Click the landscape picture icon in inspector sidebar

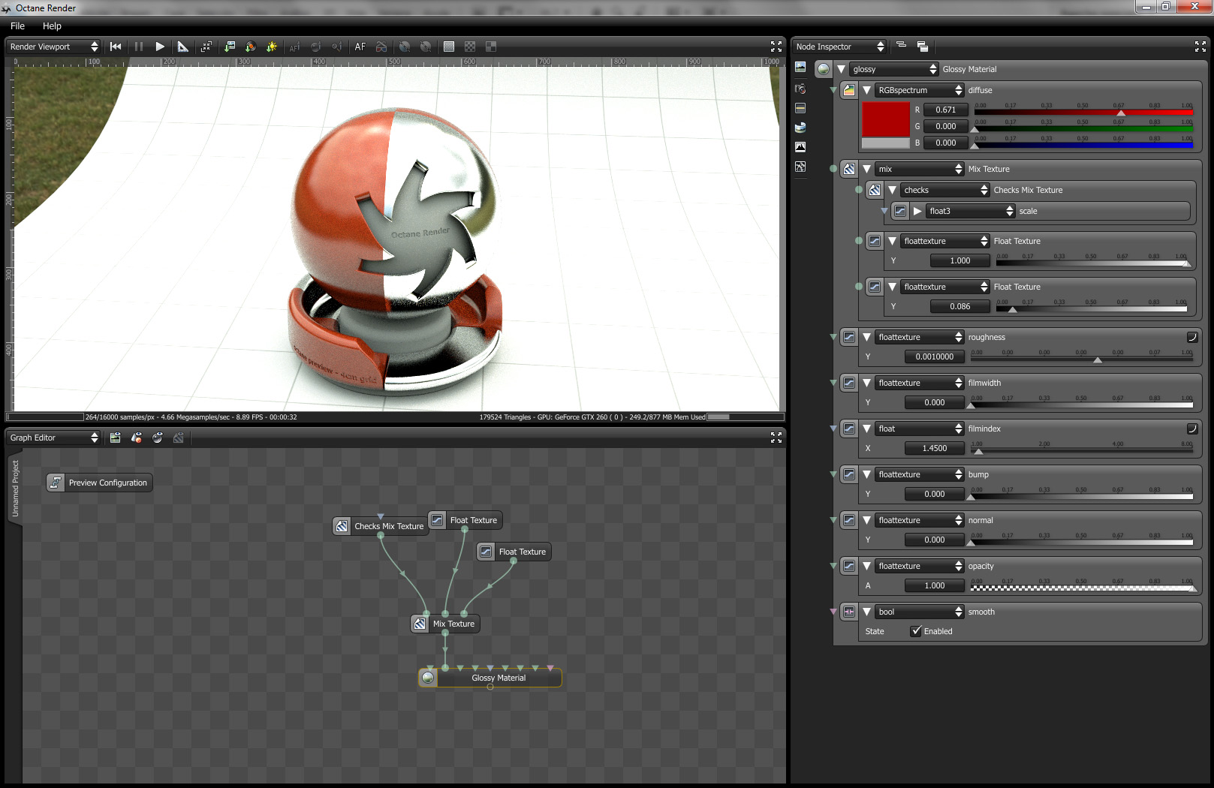coord(800,68)
